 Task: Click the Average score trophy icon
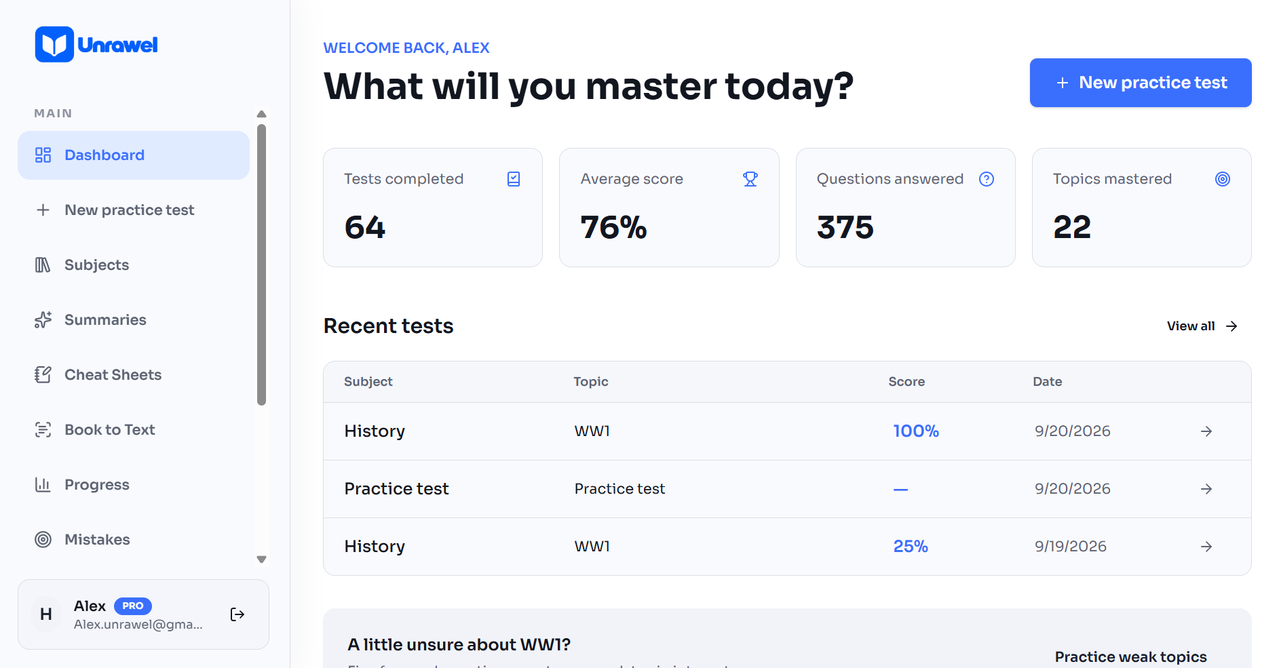[750, 179]
